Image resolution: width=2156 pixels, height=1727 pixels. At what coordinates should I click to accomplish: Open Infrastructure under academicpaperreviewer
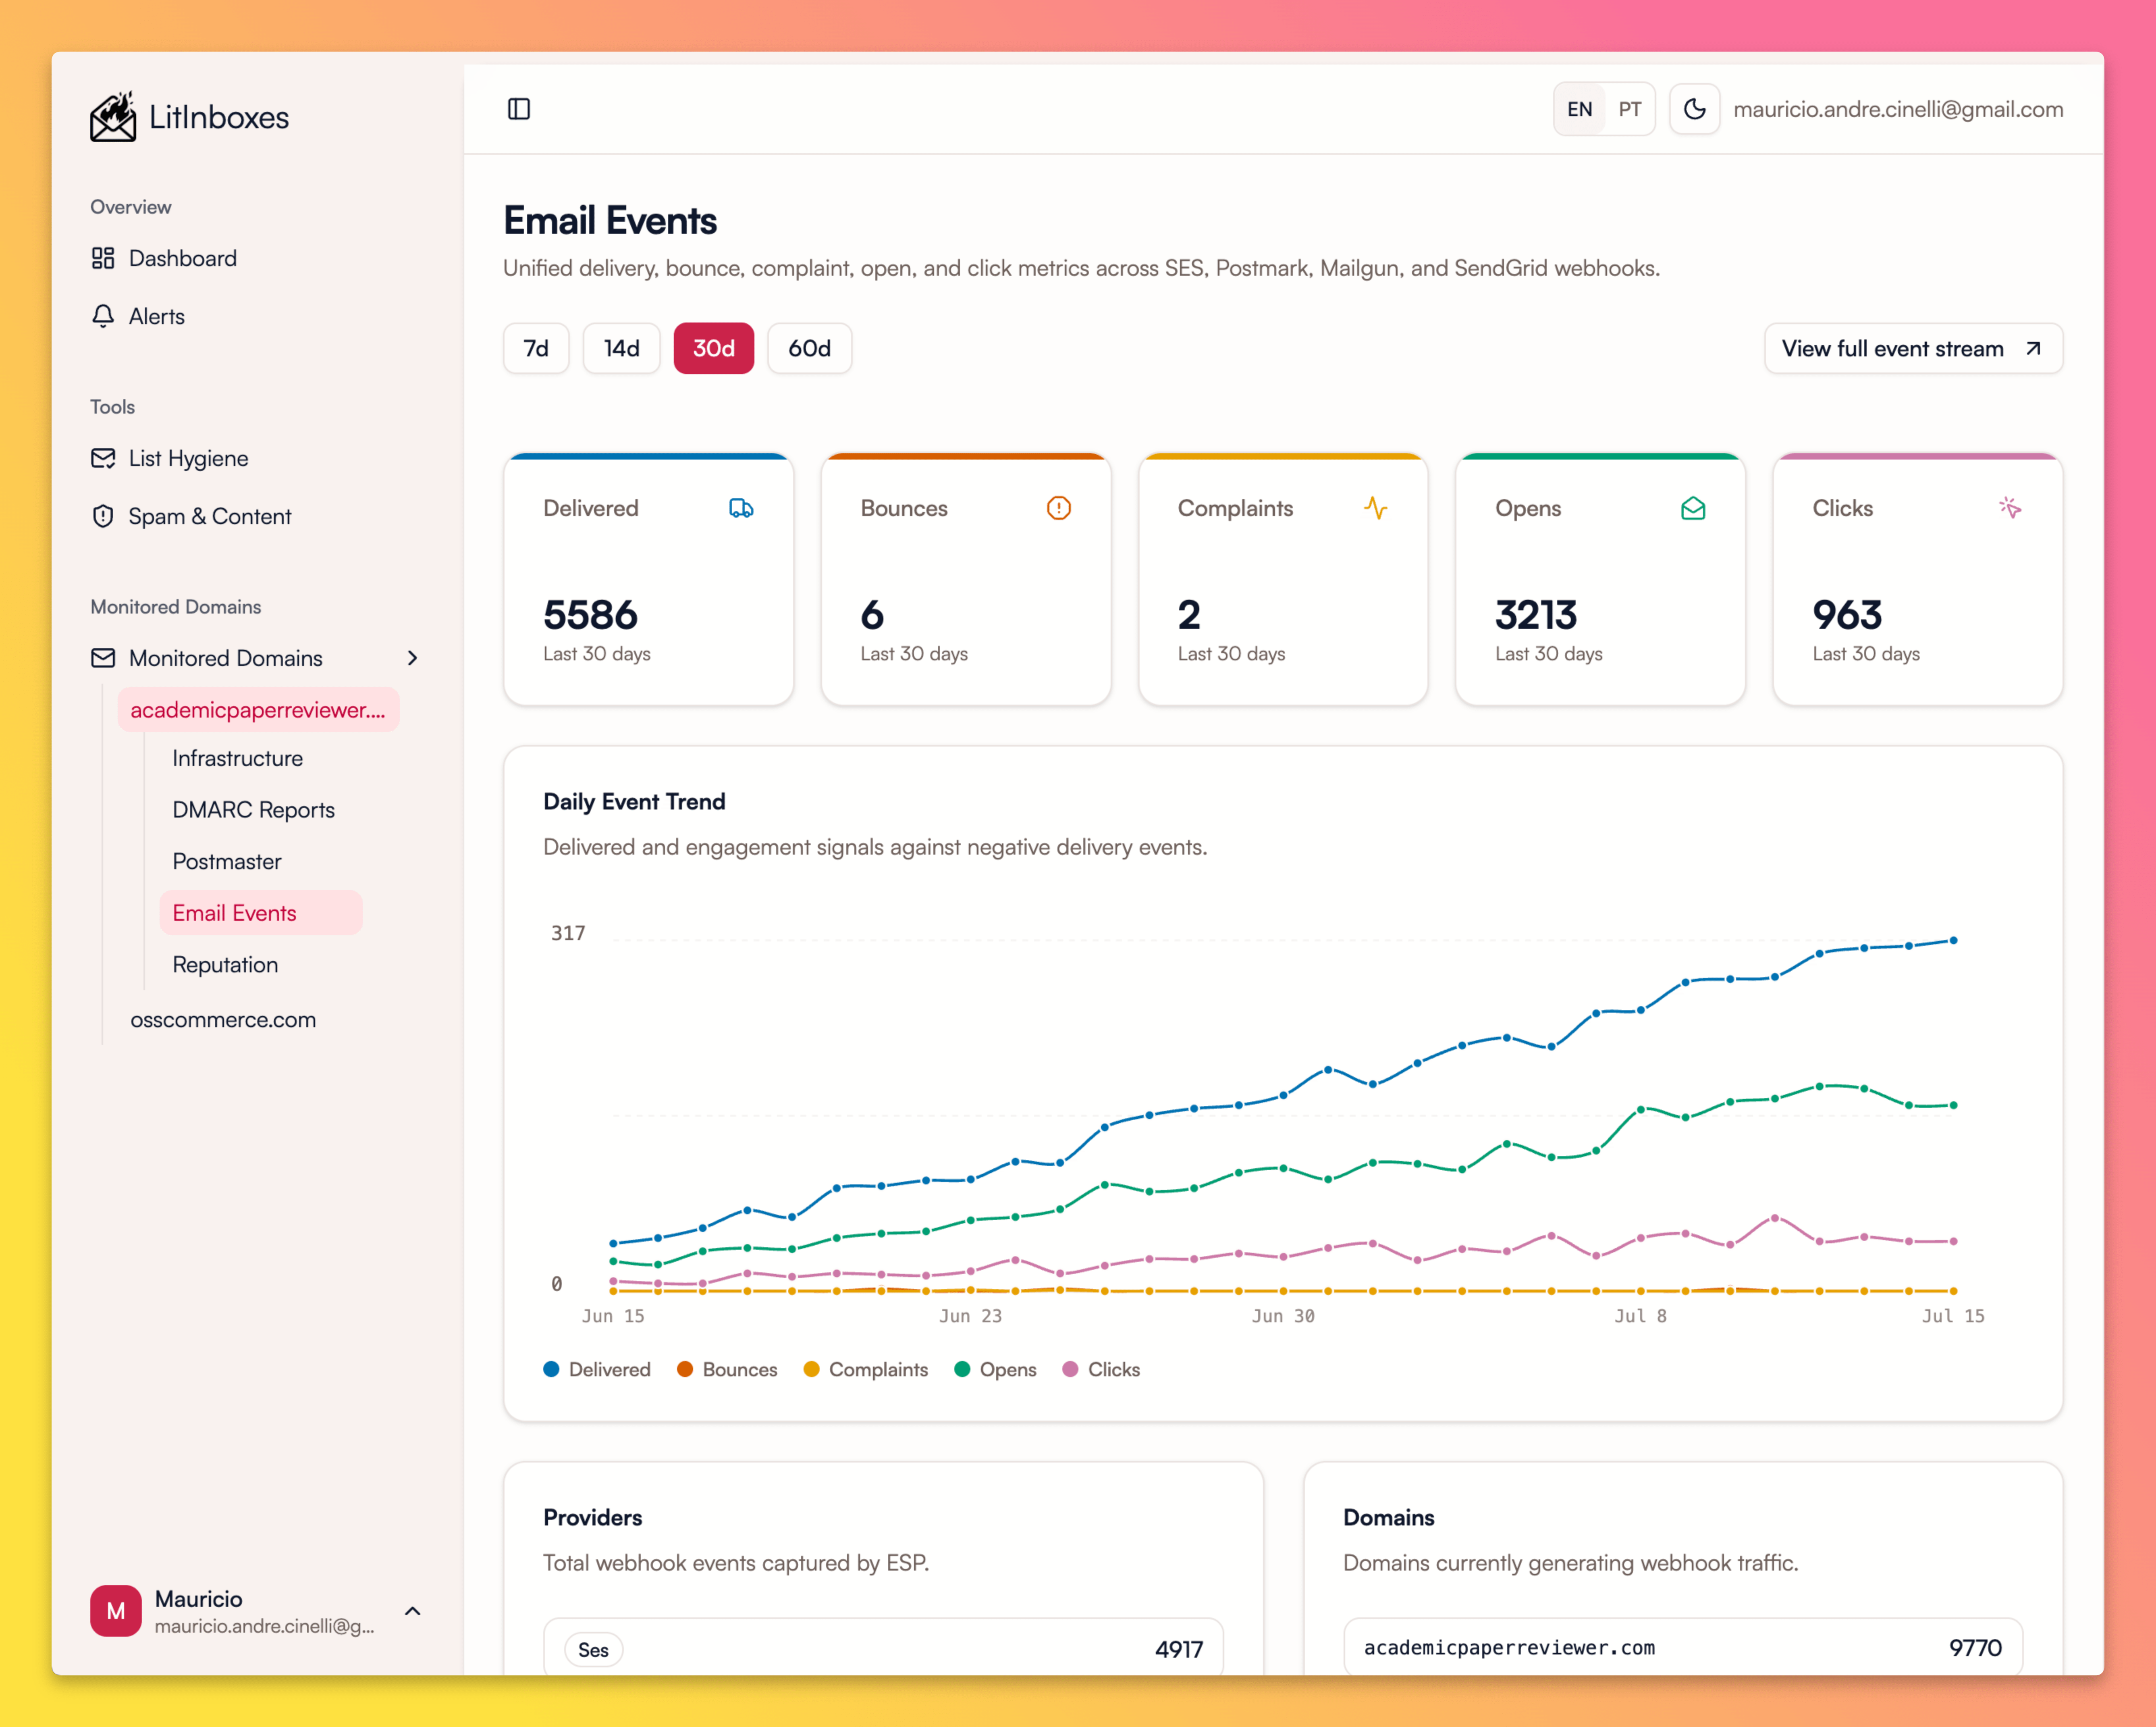click(x=238, y=758)
